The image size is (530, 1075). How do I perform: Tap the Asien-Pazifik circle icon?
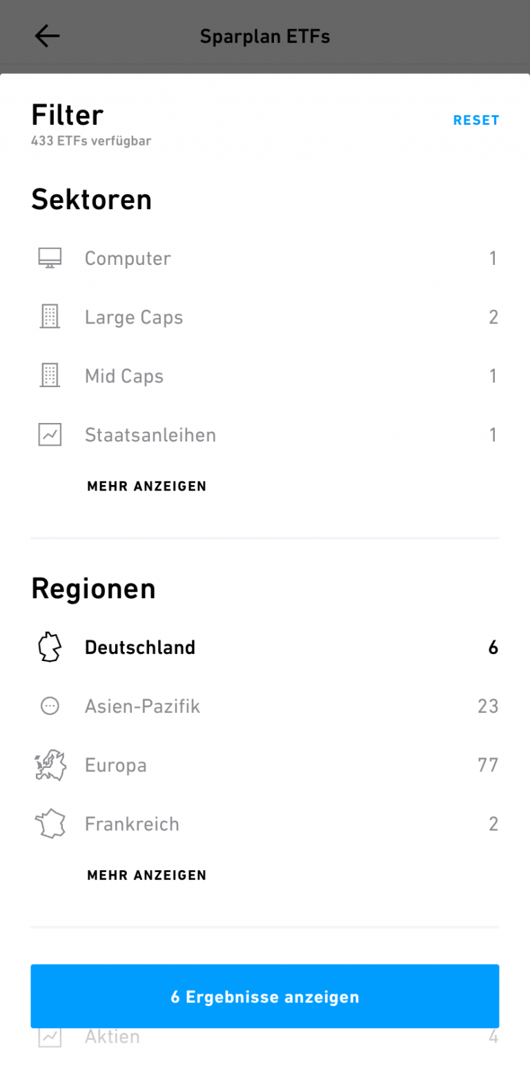pos(50,707)
